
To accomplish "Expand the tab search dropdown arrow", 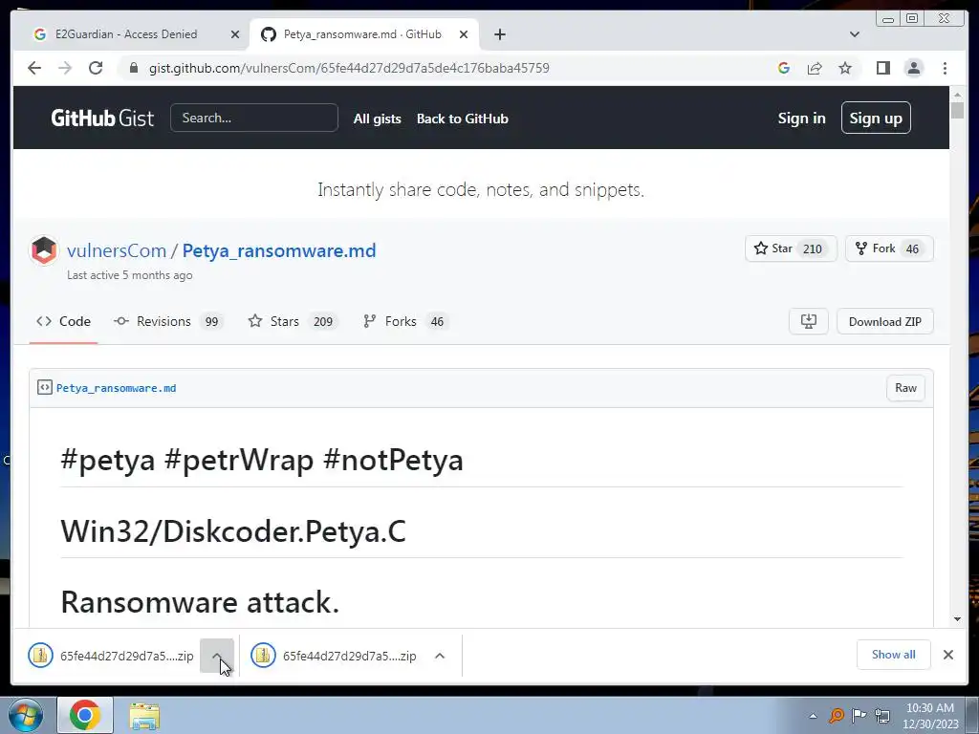I will pos(854,34).
